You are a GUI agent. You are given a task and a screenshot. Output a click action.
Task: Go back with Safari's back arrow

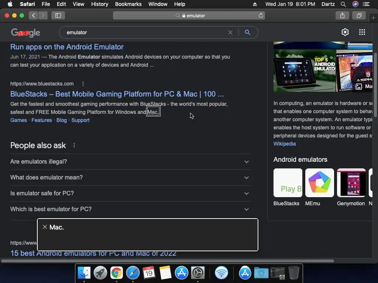click(34, 15)
